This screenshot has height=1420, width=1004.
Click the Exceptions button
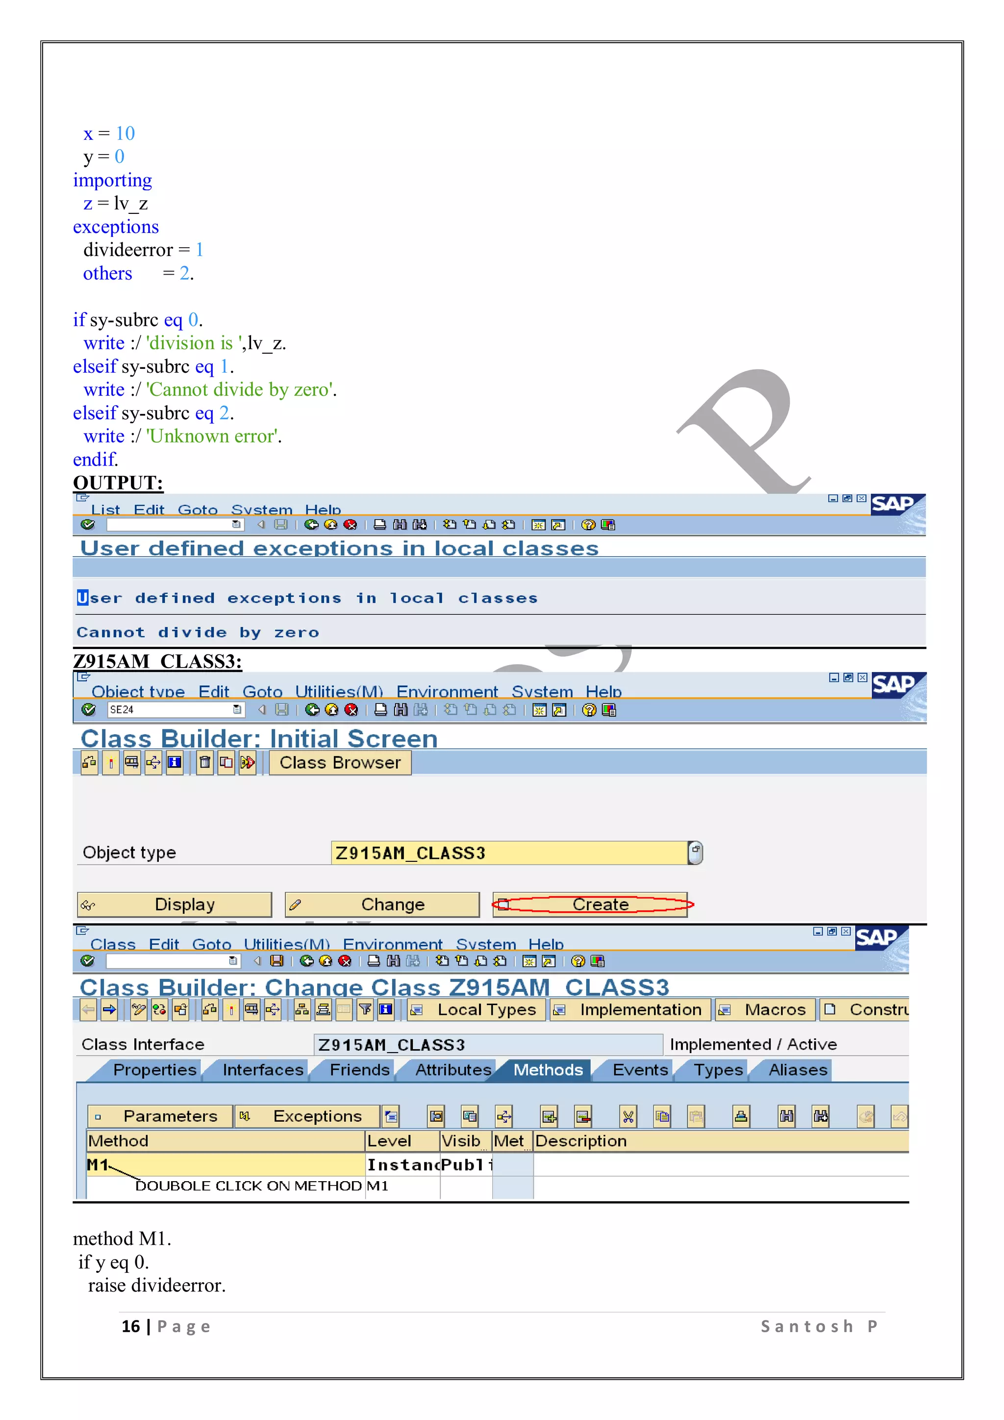click(307, 1116)
